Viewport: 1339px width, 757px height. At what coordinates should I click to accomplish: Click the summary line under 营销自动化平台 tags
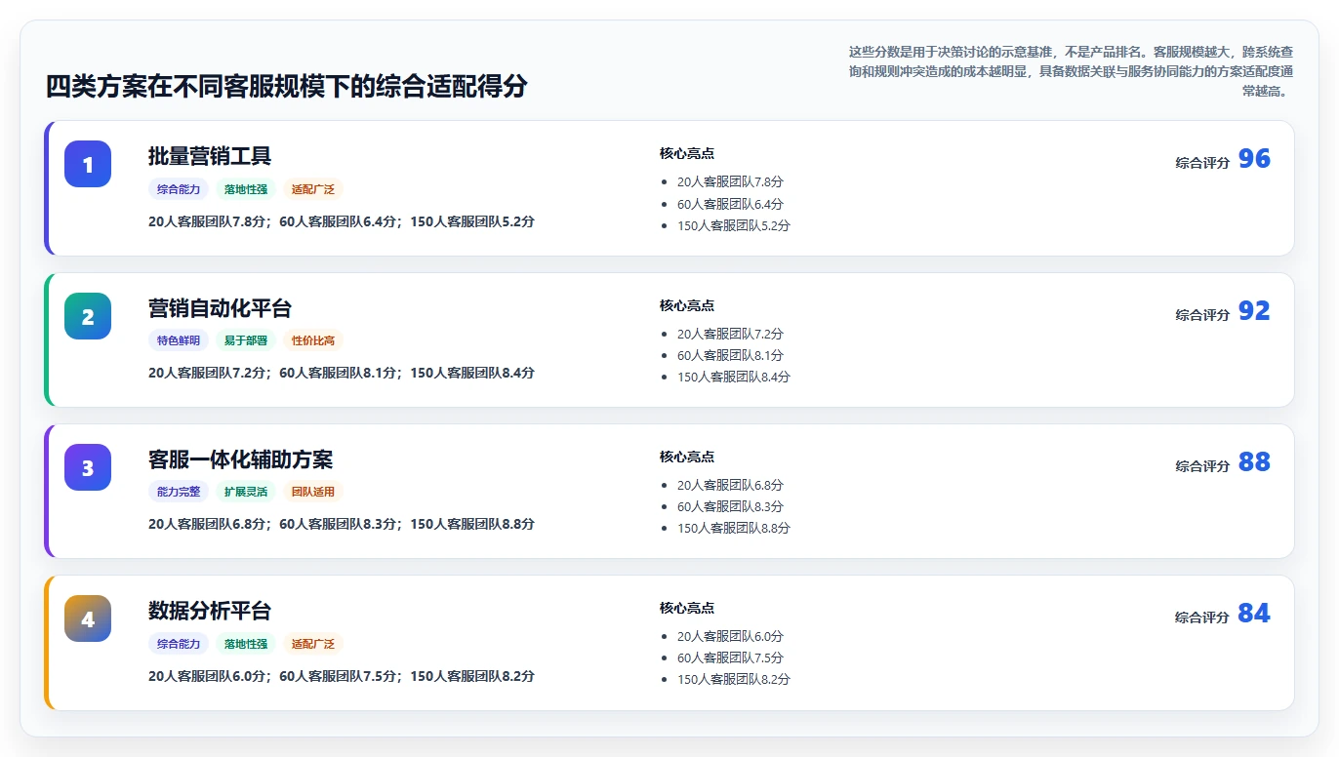(342, 373)
